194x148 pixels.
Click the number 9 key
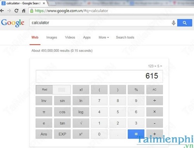[136, 101]
